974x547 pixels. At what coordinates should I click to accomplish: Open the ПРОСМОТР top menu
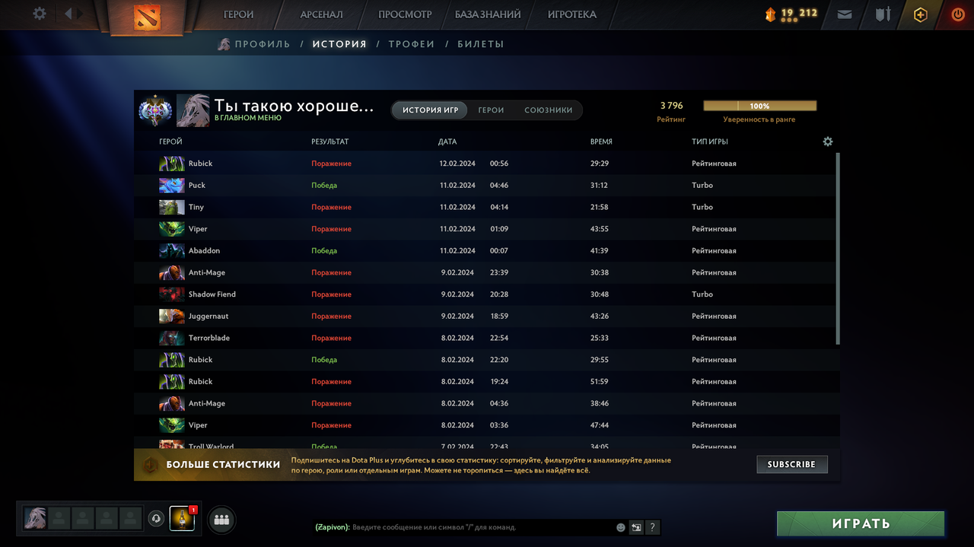[405, 14]
